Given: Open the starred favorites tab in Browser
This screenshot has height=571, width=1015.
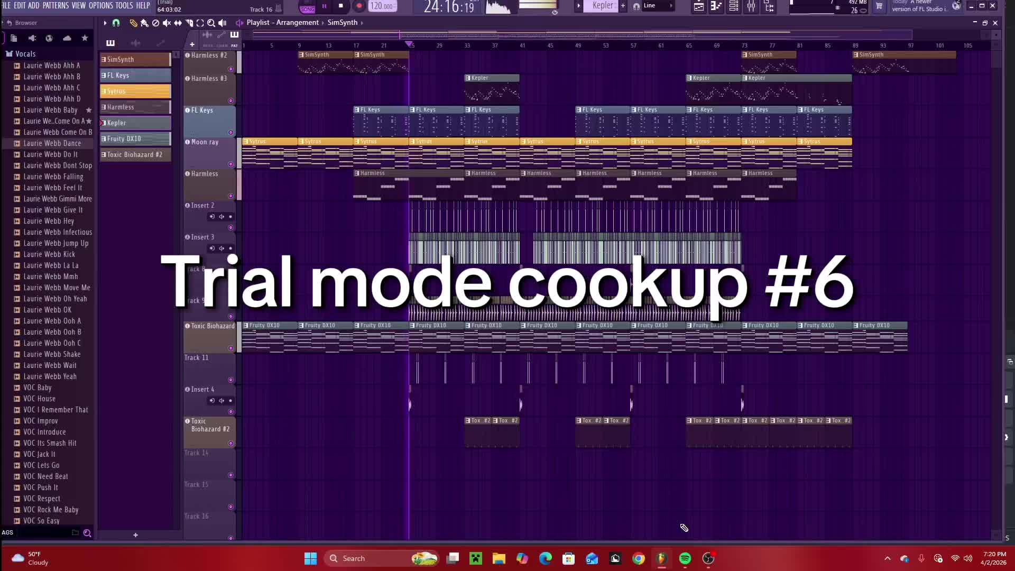Looking at the screenshot, I should (x=85, y=38).
